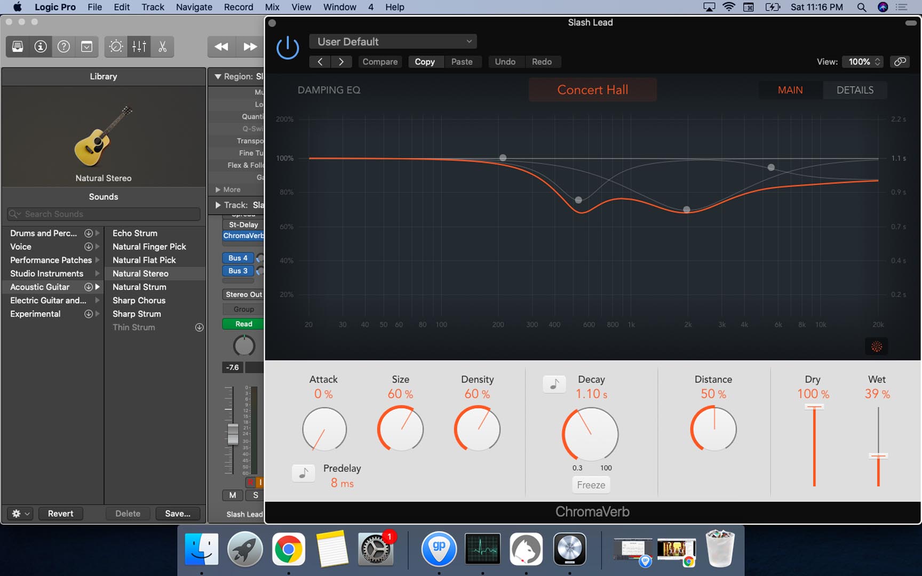This screenshot has height=576, width=922.
Task: Open Notes app in the dock
Action: click(x=332, y=549)
